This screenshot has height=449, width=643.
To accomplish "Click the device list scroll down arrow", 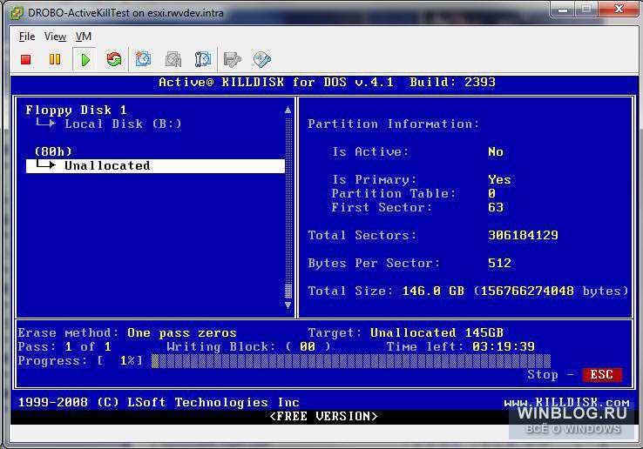I will click(288, 305).
